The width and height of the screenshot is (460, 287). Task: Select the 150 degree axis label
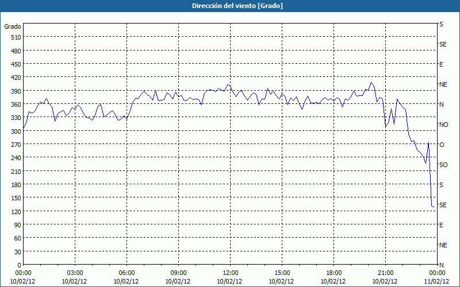pos(16,198)
